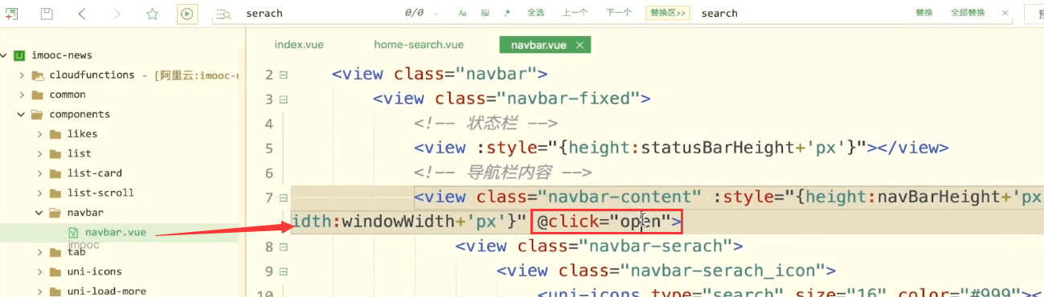Click the save file icon
This screenshot has height=297, width=1044.
47,13
